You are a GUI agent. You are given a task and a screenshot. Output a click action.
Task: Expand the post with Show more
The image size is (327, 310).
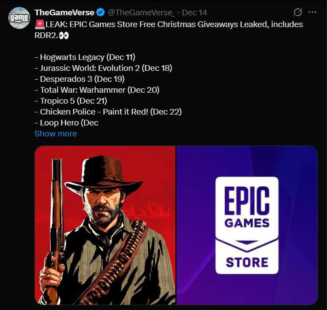click(56, 133)
